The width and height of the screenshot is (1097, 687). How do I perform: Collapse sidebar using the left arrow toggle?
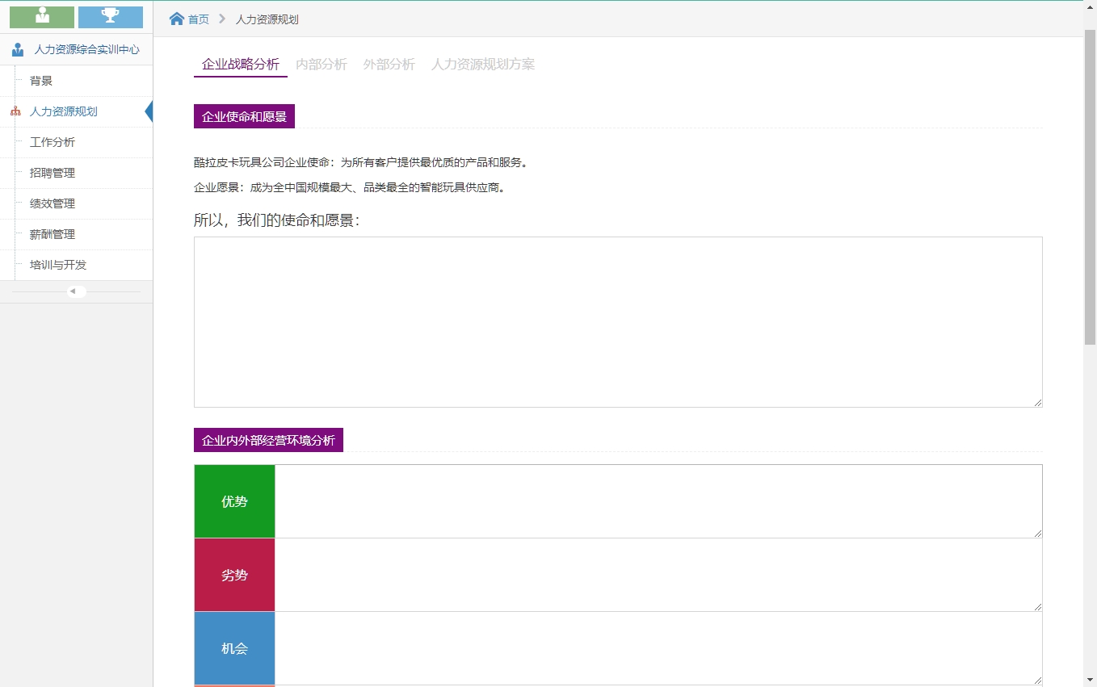(76, 291)
